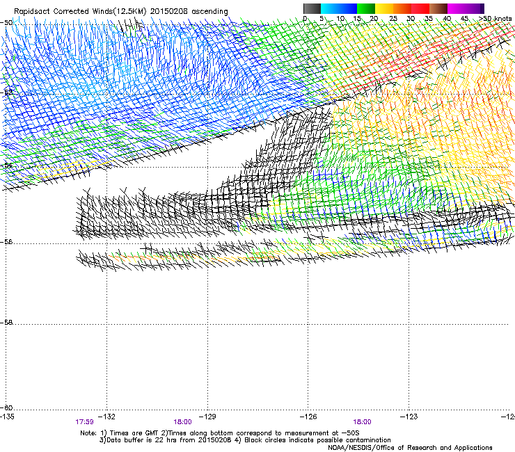Click the 'Rapidsact Corrected Winds(12.5KM)' title

tap(80, 11)
